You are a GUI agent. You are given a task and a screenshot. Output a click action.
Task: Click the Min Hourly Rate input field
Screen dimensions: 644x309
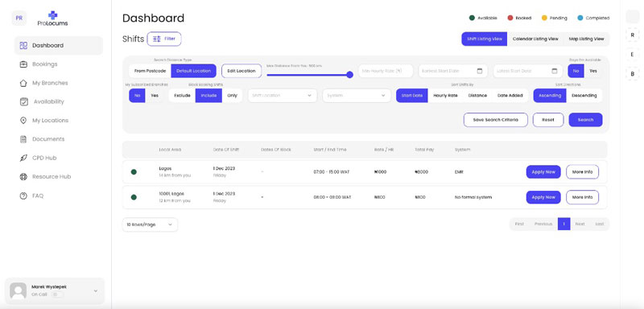[x=386, y=71]
